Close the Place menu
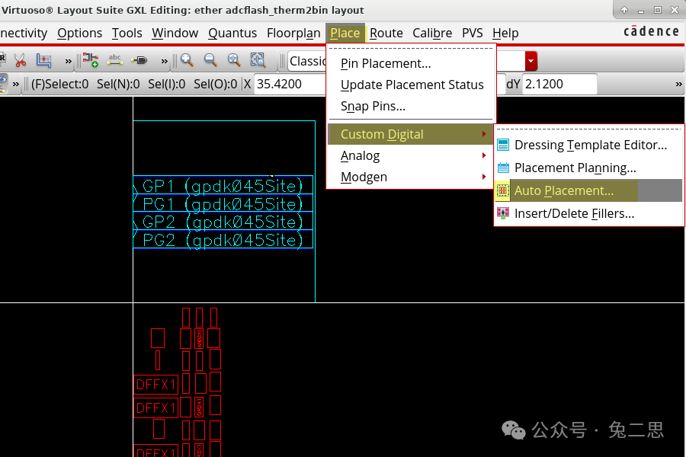Screen dimensions: 686x457 (345, 33)
